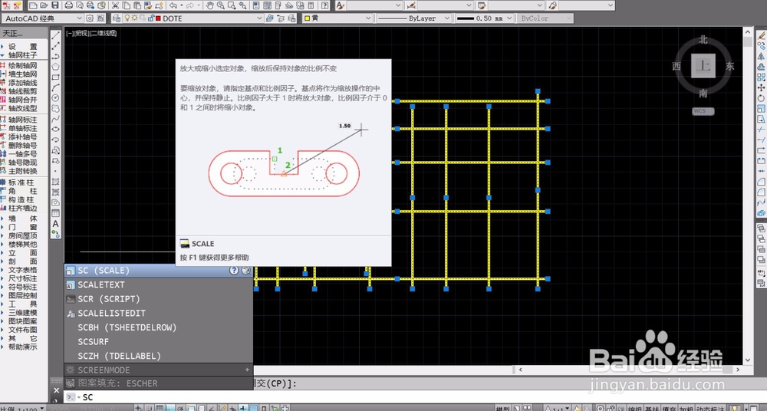Click the red DOTE layer color swatch
Image resolution: width=767 pixels, height=411 pixels.
tap(159, 18)
